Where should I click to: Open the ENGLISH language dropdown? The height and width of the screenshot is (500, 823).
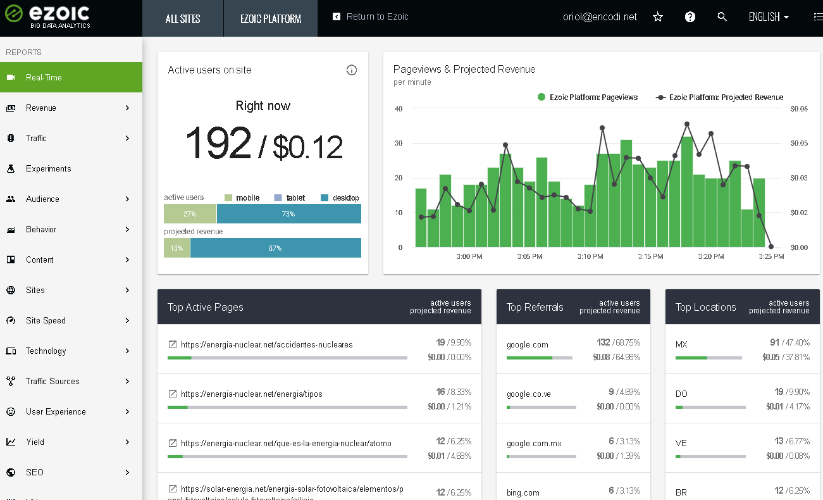769,17
